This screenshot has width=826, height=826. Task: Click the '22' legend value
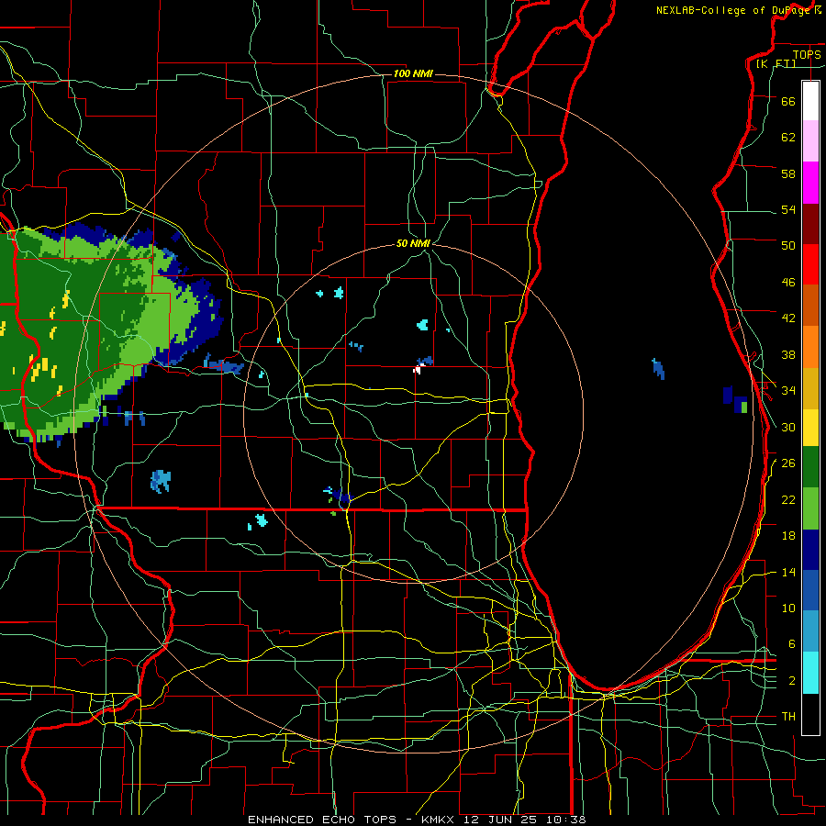[x=788, y=500]
